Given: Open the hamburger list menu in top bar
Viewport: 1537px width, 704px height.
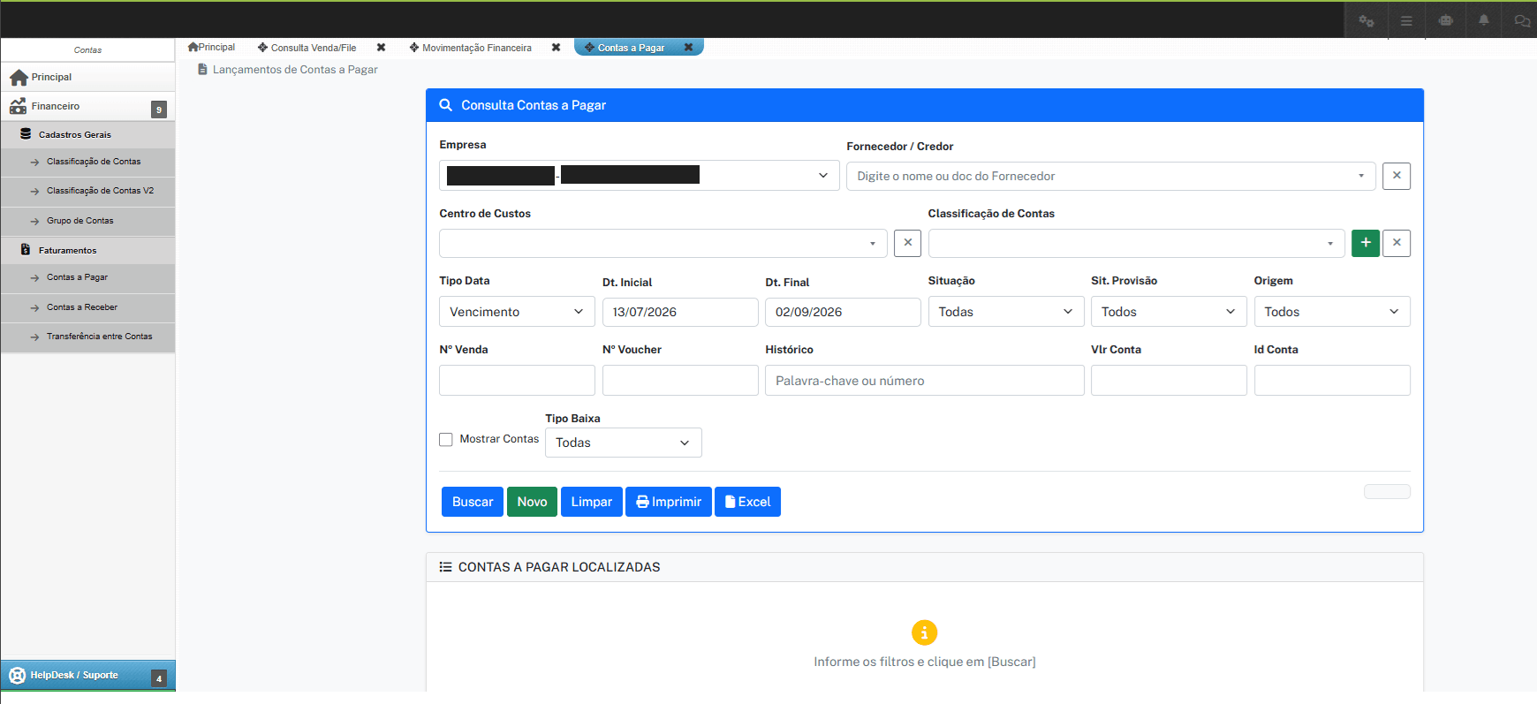Looking at the screenshot, I should [x=1406, y=20].
